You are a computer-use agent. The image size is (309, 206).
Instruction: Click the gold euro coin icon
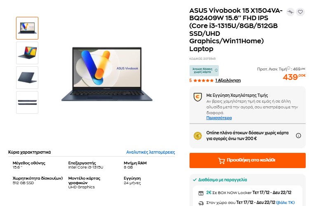(197, 136)
